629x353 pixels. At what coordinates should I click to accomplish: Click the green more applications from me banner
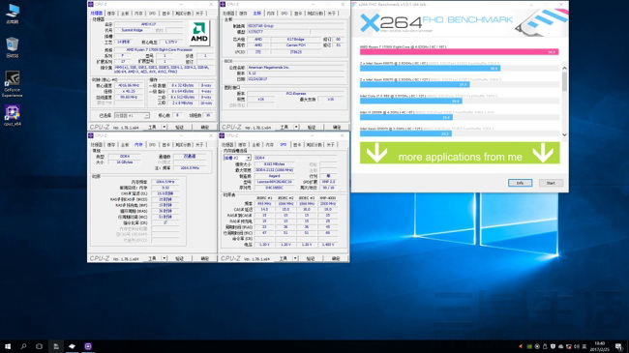pyautogui.click(x=460, y=153)
